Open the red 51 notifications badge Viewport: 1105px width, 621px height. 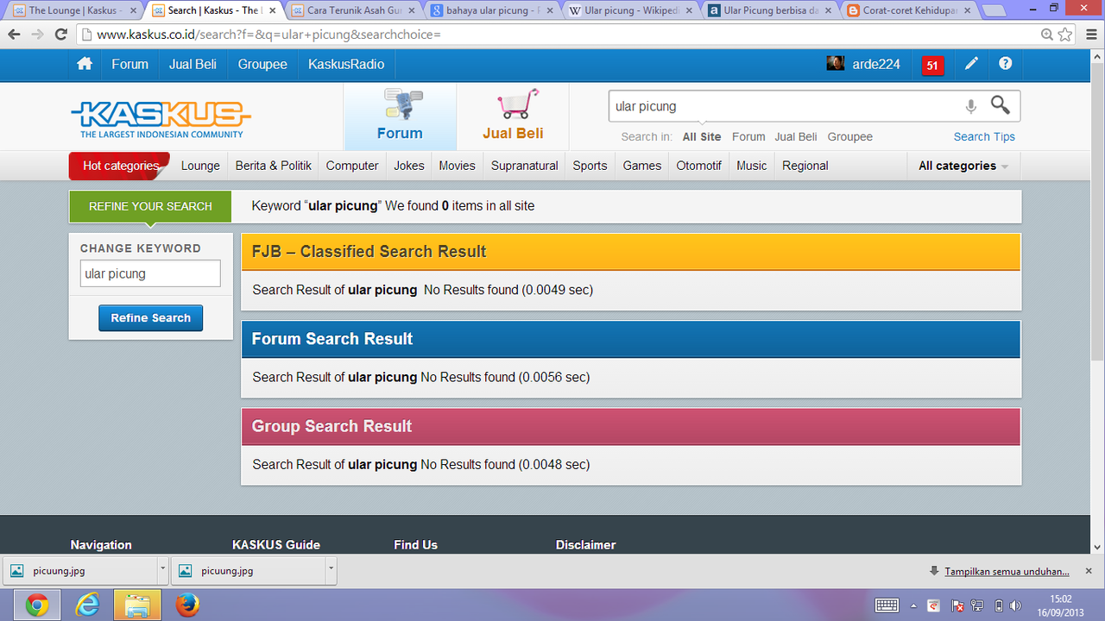932,65
